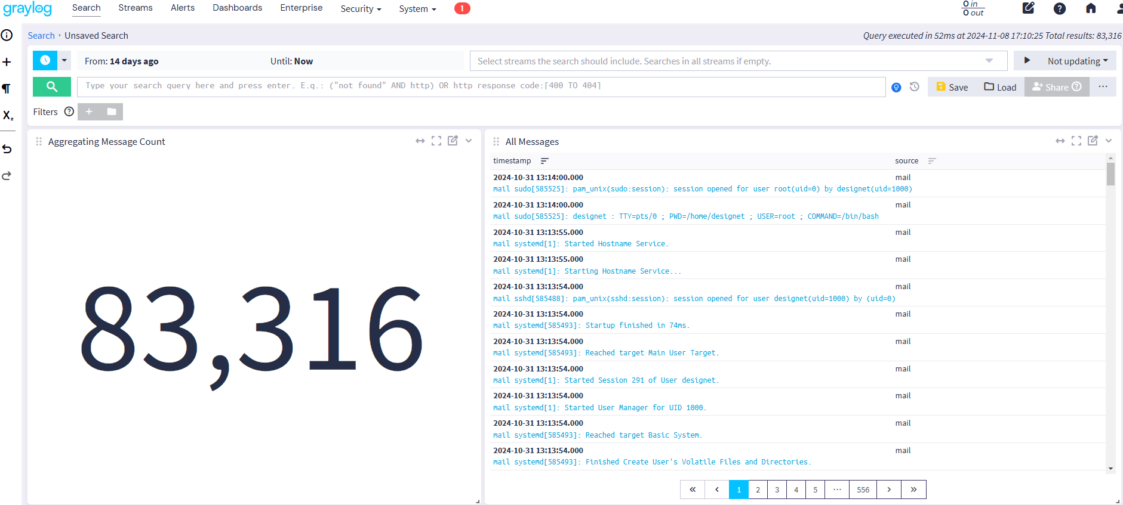Toggle sort order on timestamp column

(544, 161)
